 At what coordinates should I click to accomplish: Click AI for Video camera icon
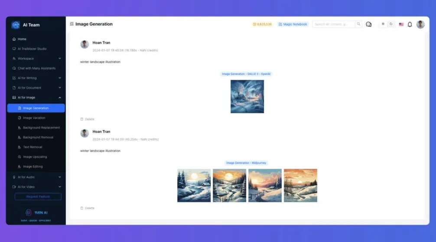click(x=14, y=187)
